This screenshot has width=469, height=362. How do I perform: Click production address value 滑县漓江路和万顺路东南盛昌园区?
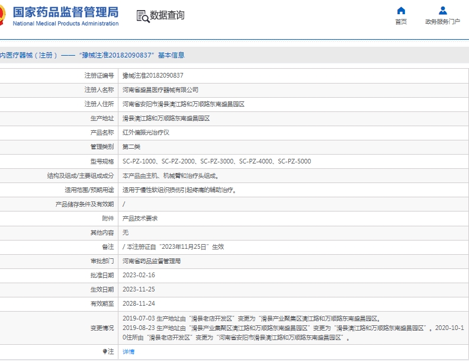tap(166, 118)
